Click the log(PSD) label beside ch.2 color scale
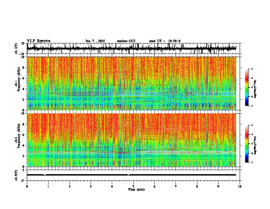Image resolution: width=270 pixels, height=209 pixels. pos(255,145)
